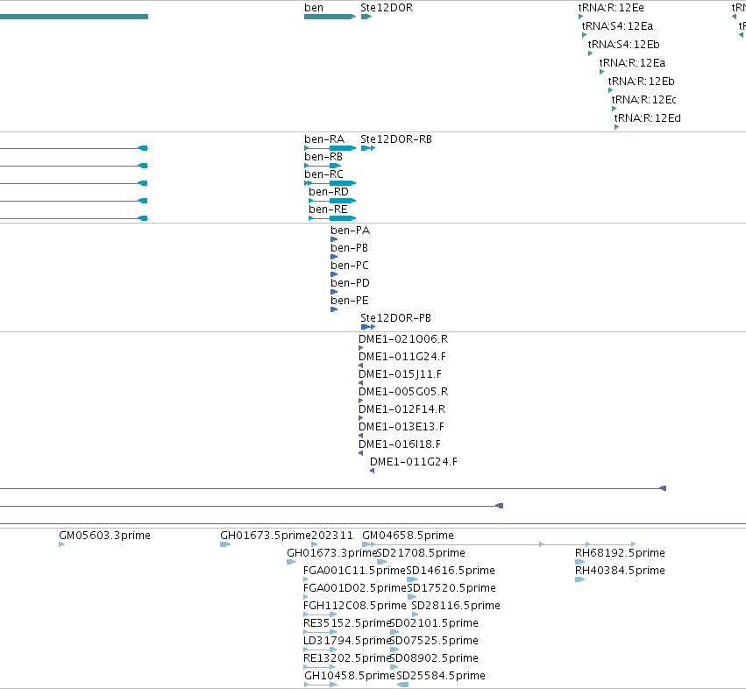Screen dimensions: 746x689
Task: Select the RE35152.5prime EST label
Action: (x=346, y=623)
